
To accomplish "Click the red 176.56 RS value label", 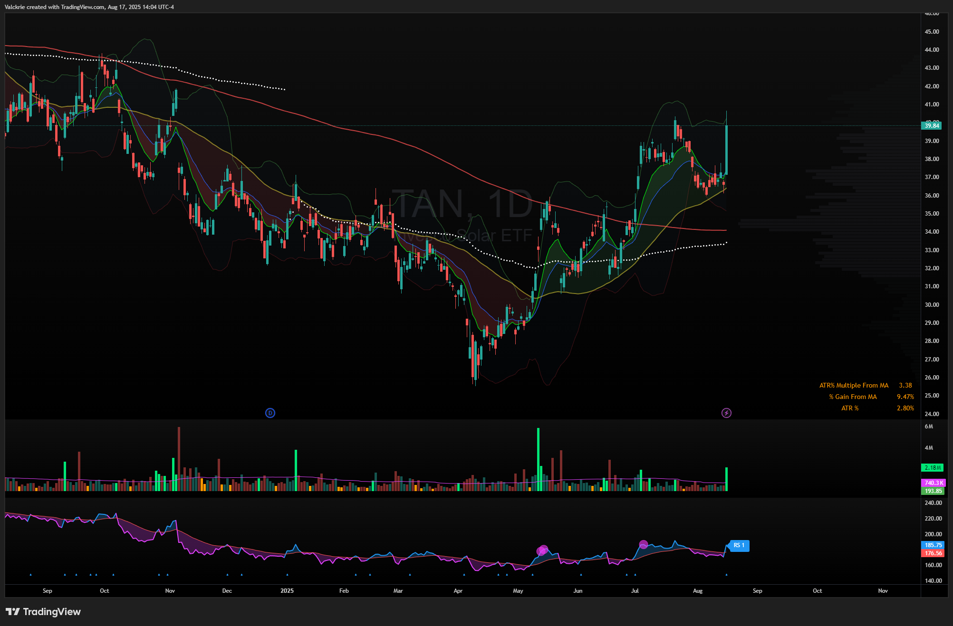I will (933, 553).
